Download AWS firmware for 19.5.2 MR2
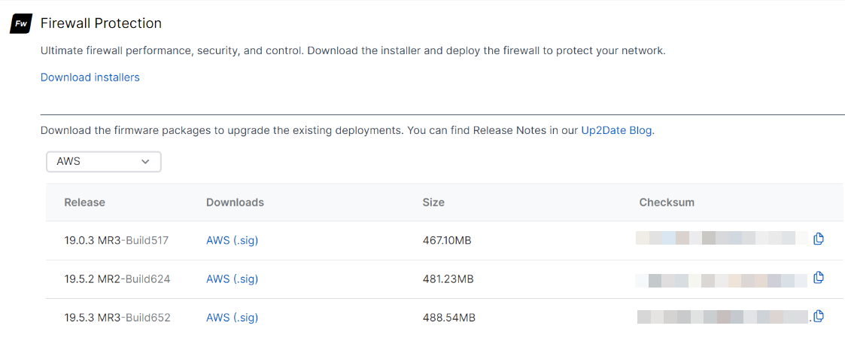The image size is (845, 344). pyautogui.click(x=217, y=279)
